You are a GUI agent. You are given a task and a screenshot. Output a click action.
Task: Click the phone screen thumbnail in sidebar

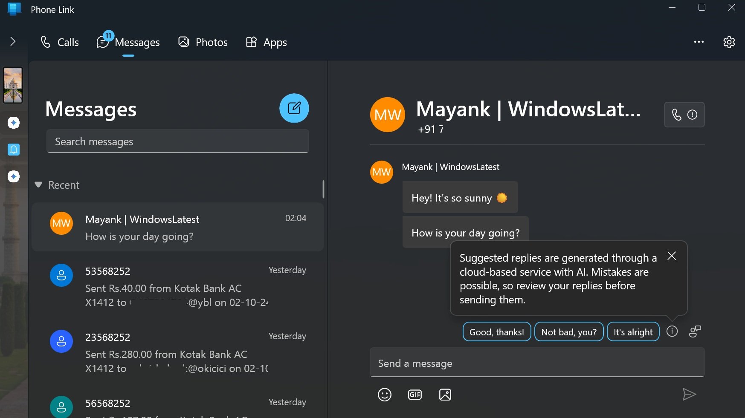pyautogui.click(x=13, y=85)
